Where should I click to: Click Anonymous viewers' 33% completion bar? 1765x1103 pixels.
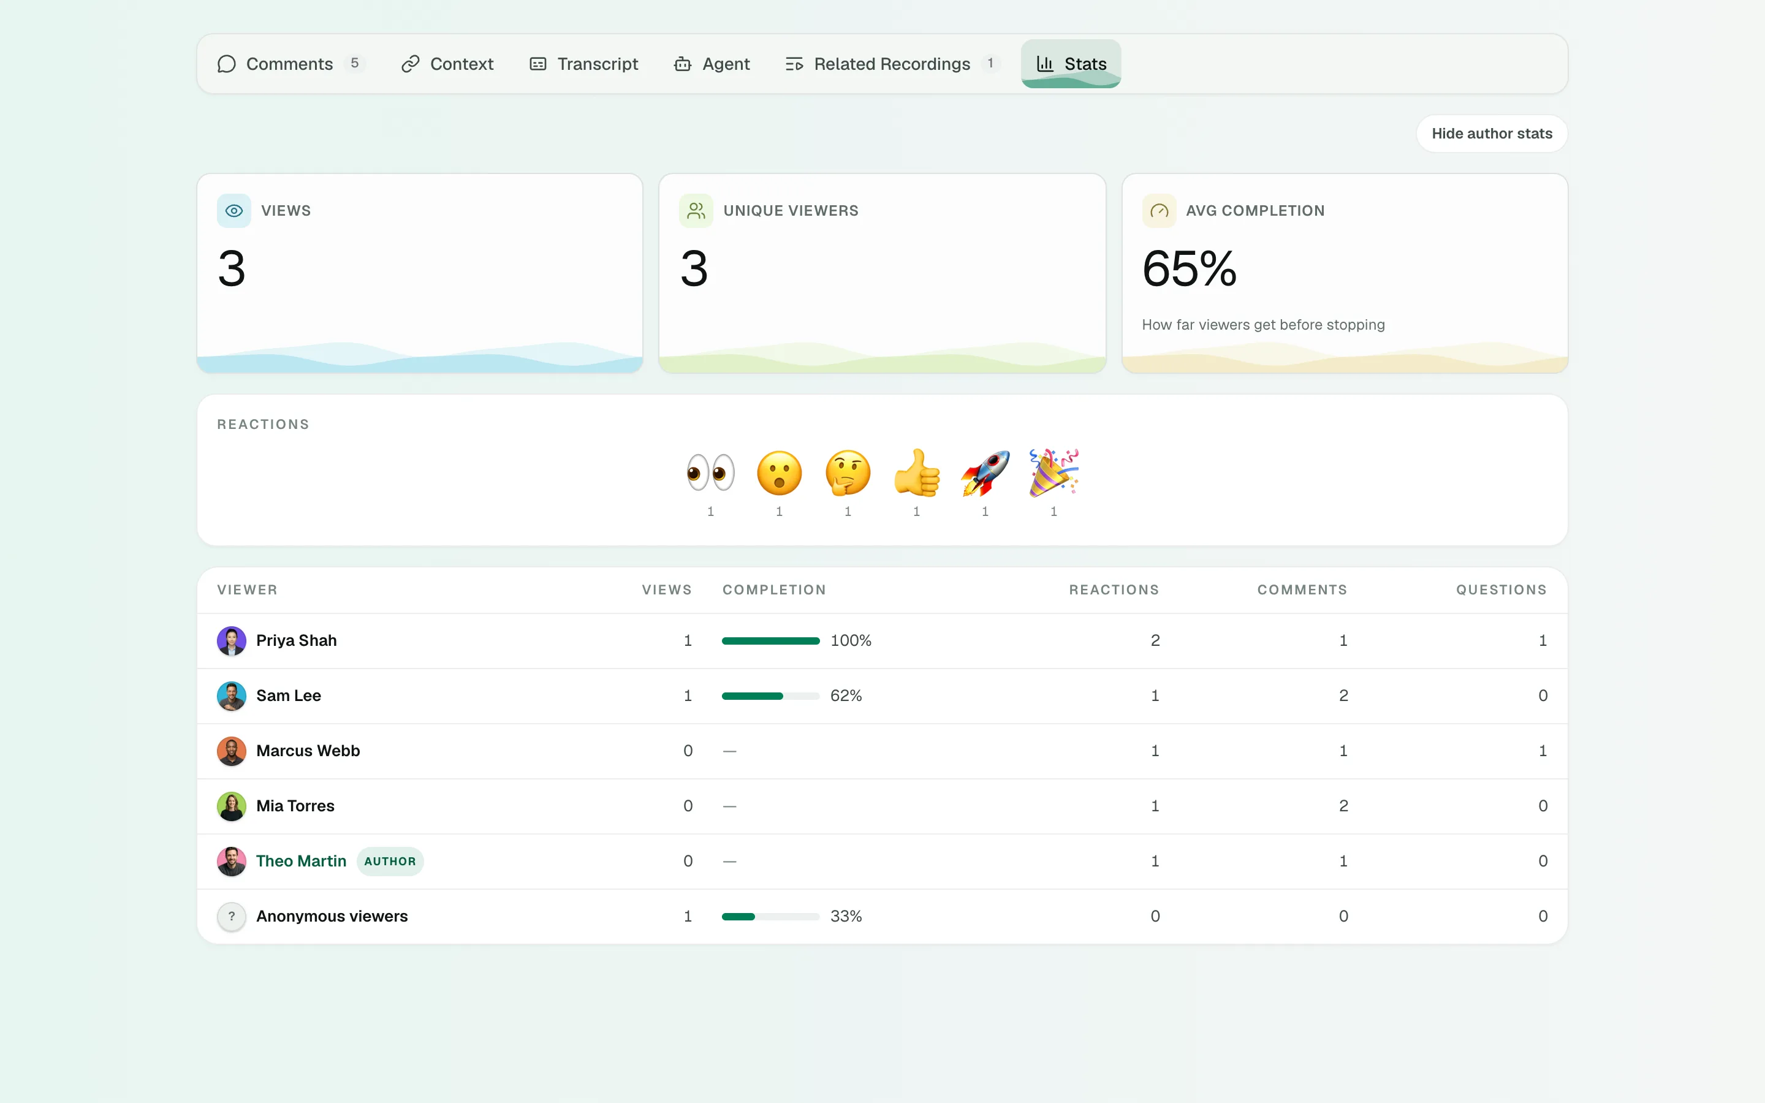pos(771,916)
